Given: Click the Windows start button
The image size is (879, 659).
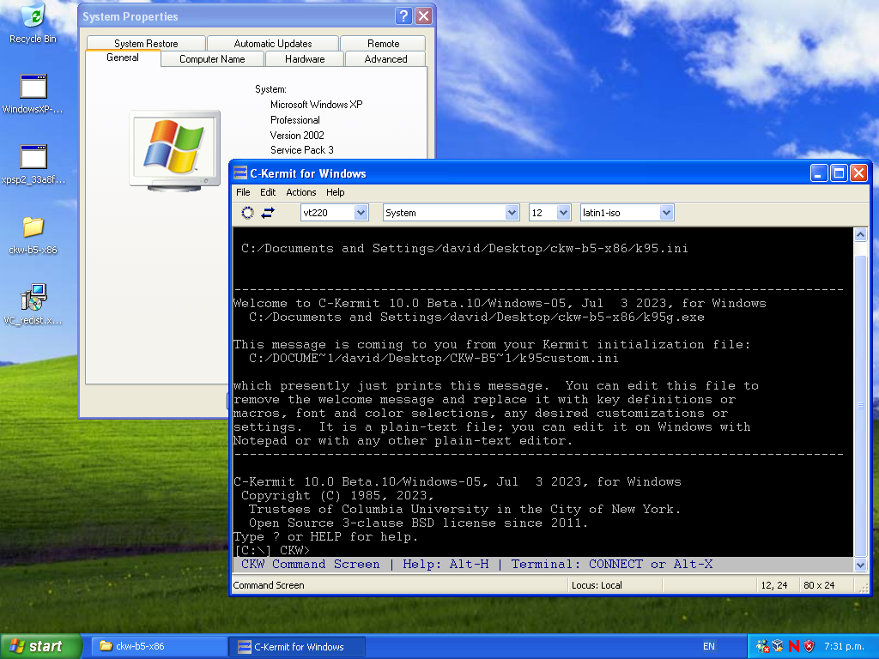Looking at the screenshot, I should tap(41, 646).
